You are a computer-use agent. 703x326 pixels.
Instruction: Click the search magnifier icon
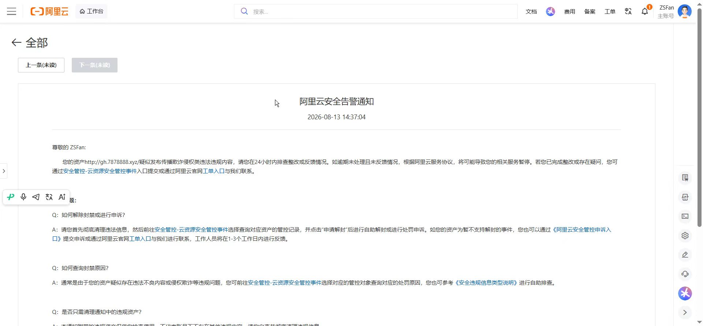pos(244,11)
